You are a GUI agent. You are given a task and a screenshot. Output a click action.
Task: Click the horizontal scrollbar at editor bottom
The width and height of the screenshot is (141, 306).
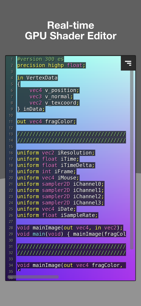point(33,277)
